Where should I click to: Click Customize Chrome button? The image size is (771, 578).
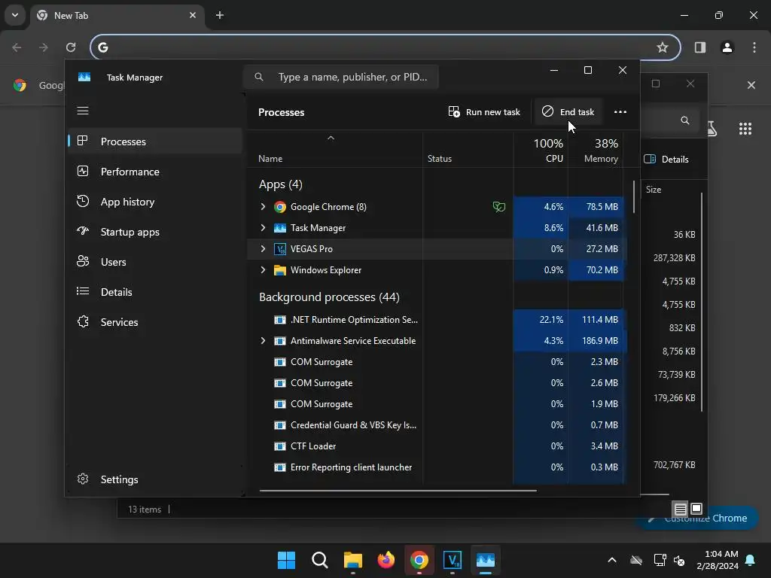(x=697, y=518)
